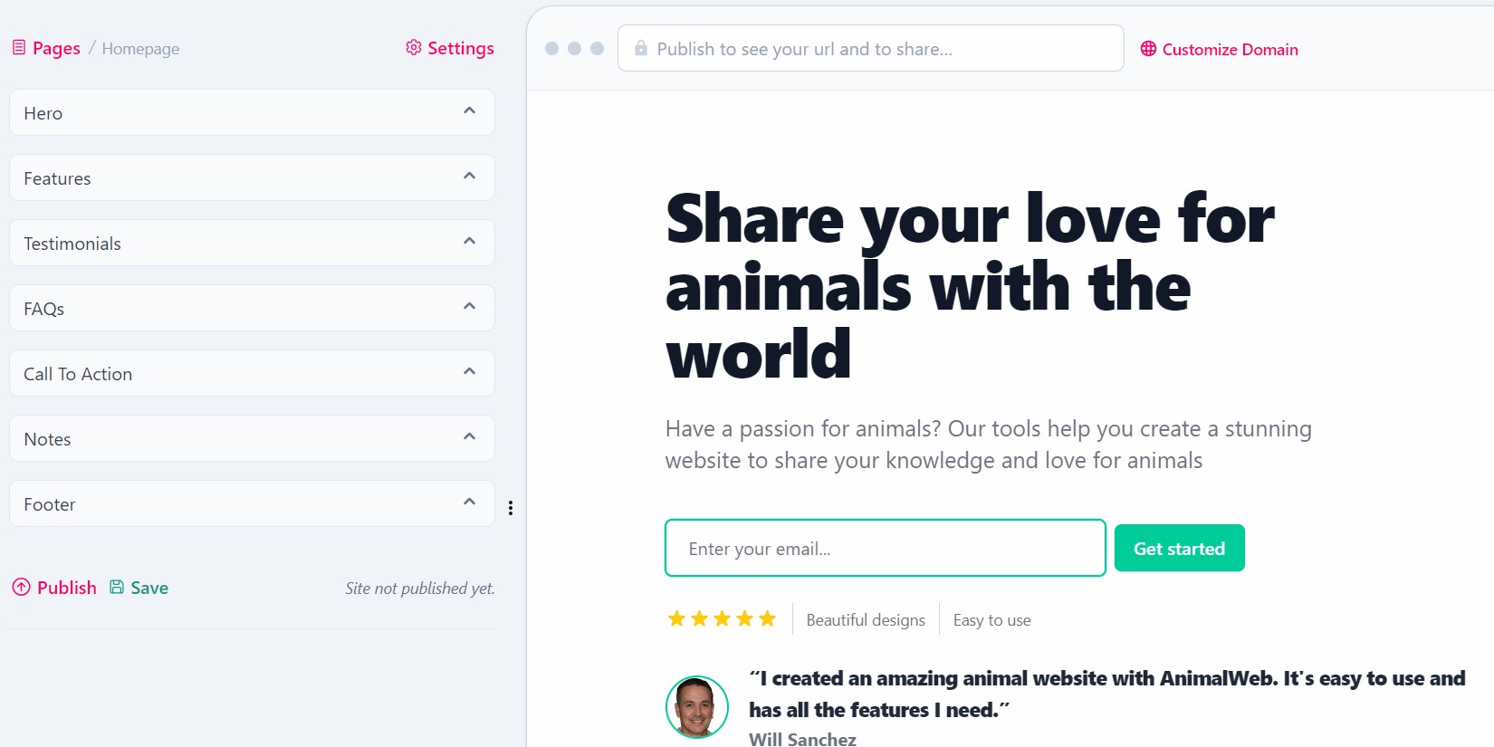The image size is (1494, 747).
Task: Toggle the Features section chevron
Action: 469,177
